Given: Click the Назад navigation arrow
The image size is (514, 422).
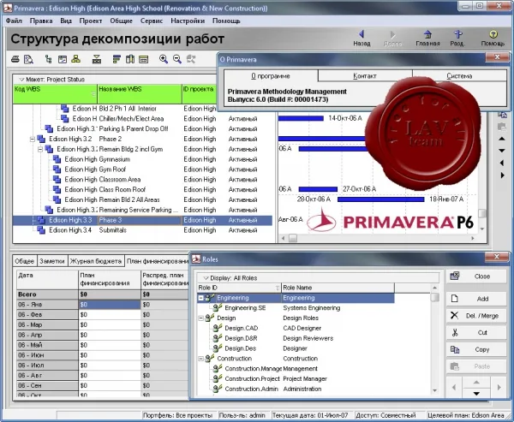Looking at the screenshot, I should tap(362, 38).
